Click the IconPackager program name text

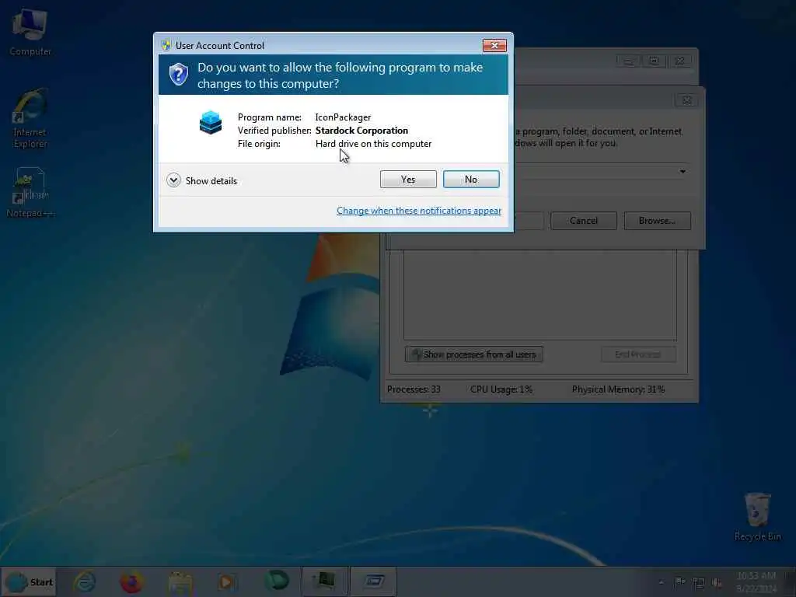[343, 117]
